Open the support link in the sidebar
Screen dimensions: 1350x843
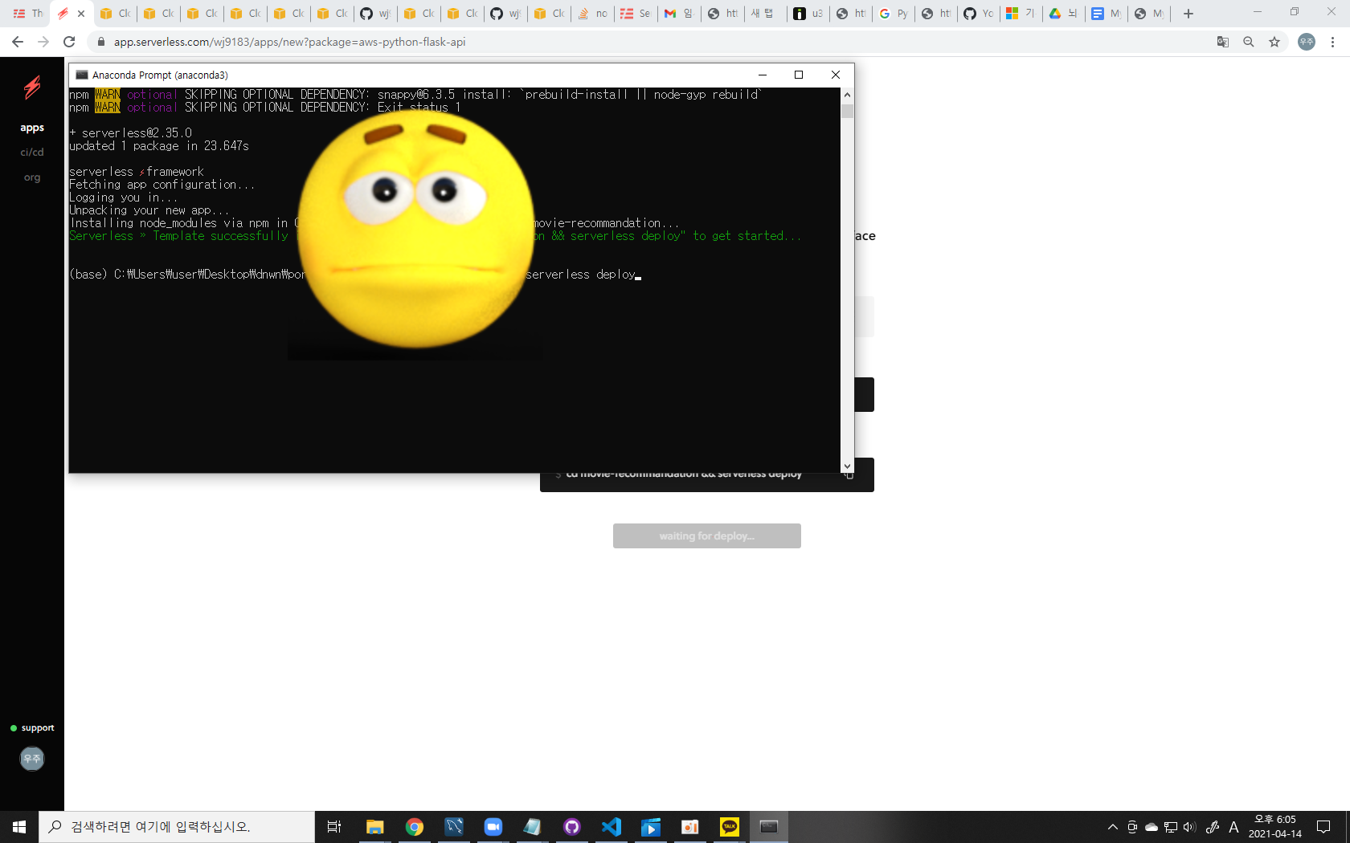pos(32,728)
